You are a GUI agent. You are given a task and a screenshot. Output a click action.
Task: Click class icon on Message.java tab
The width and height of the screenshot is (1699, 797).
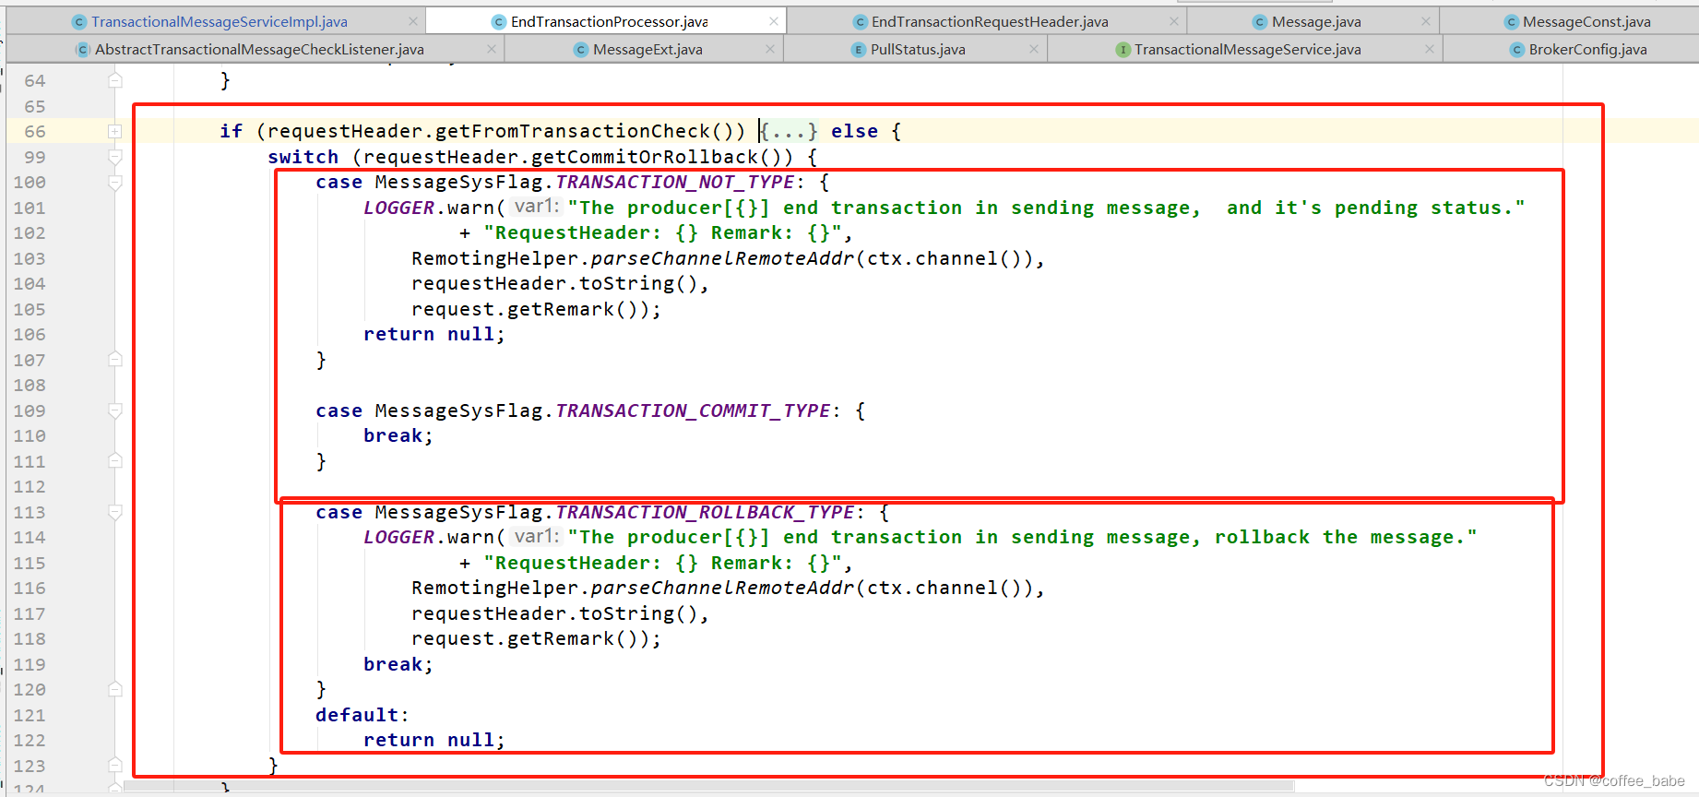tap(1260, 22)
